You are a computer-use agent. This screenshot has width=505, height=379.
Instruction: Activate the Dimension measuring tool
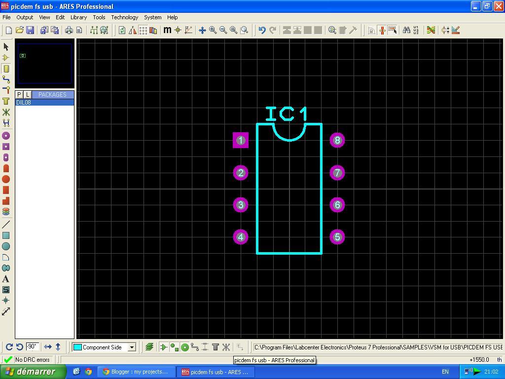coord(6,311)
